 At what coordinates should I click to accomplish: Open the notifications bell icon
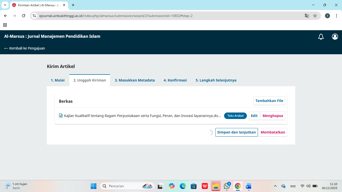pos(321,37)
